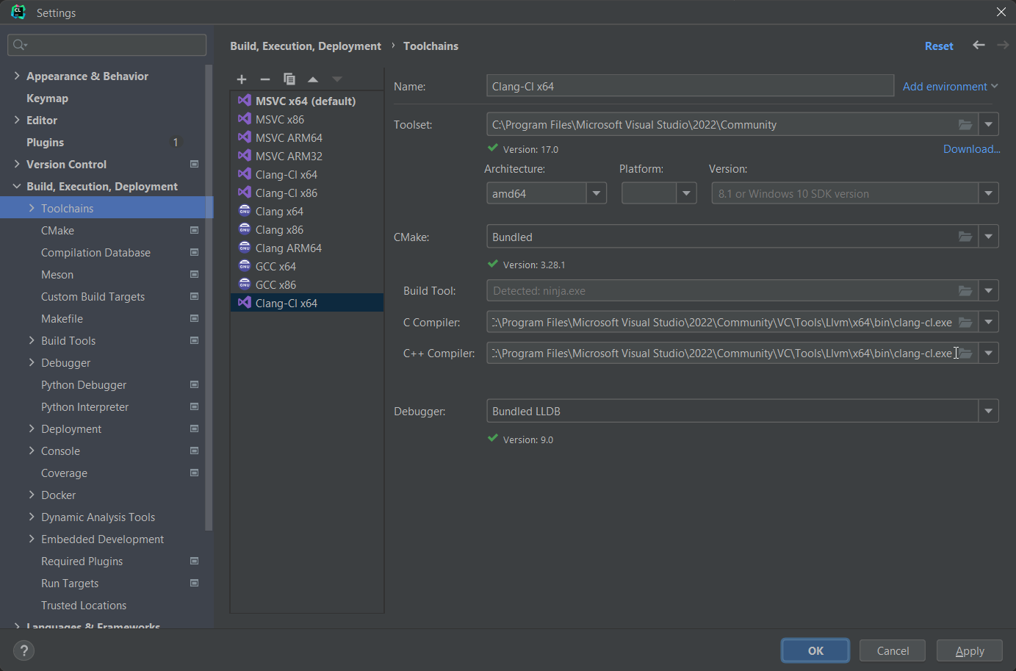Viewport: 1016px width, 671px height.
Task: Select Clang-Cl x86 toolchain
Action: [307, 193]
